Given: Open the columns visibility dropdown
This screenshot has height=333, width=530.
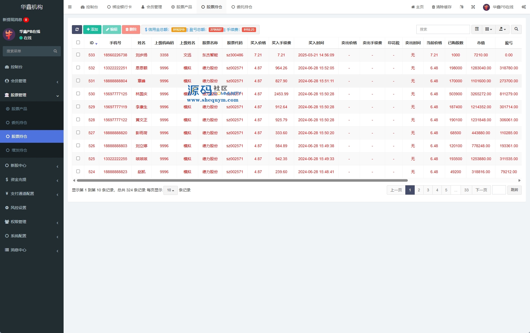Looking at the screenshot, I should pos(489,29).
